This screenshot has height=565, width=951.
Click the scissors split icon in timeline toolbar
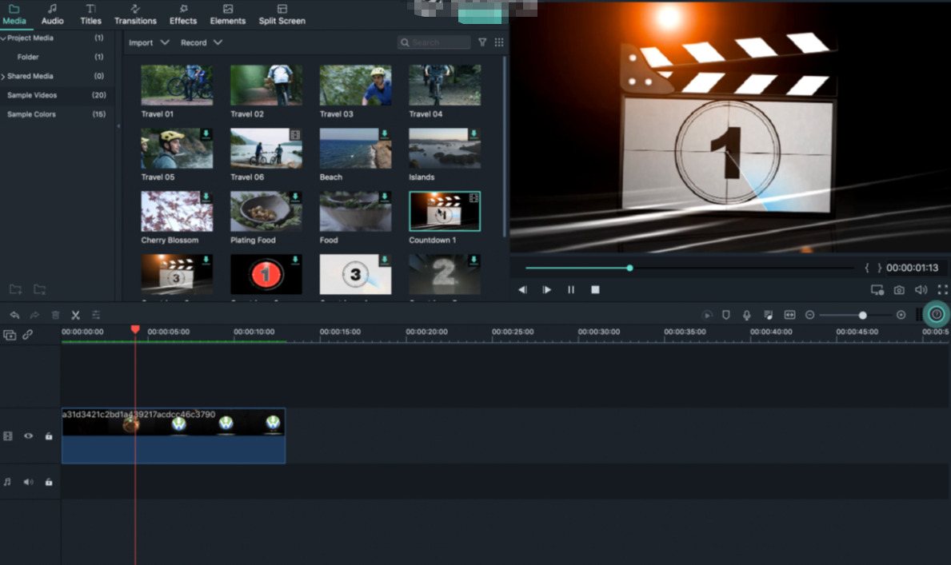(75, 316)
